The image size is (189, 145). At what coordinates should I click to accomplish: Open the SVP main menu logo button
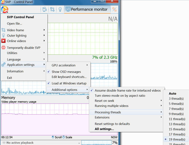4,9
